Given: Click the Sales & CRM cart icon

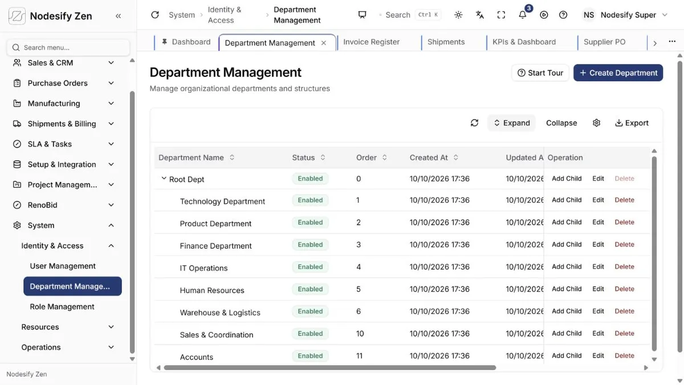Looking at the screenshot, I should click(x=17, y=63).
